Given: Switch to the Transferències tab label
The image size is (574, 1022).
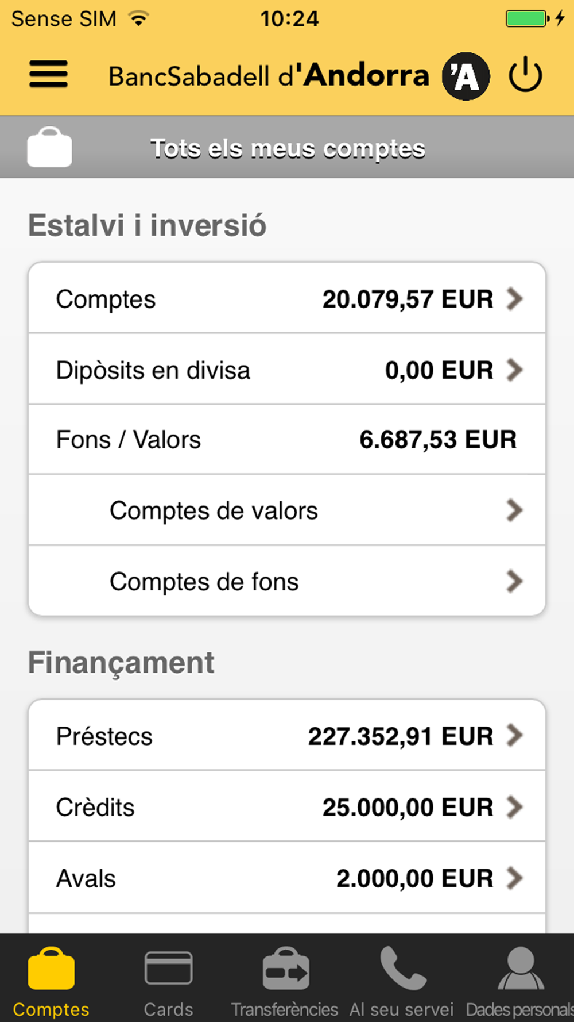Looking at the screenshot, I should tap(285, 1009).
